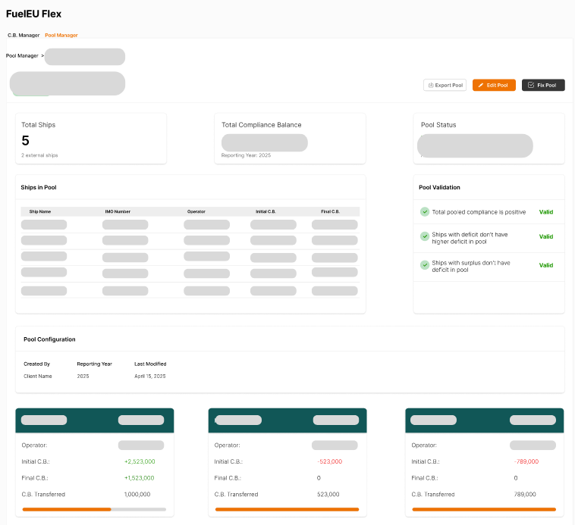Click the FuelEU Flex title
The height and width of the screenshot is (525, 575).
(x=33, y=14)
